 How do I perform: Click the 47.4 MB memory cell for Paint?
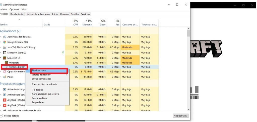[x=86, y=77]
